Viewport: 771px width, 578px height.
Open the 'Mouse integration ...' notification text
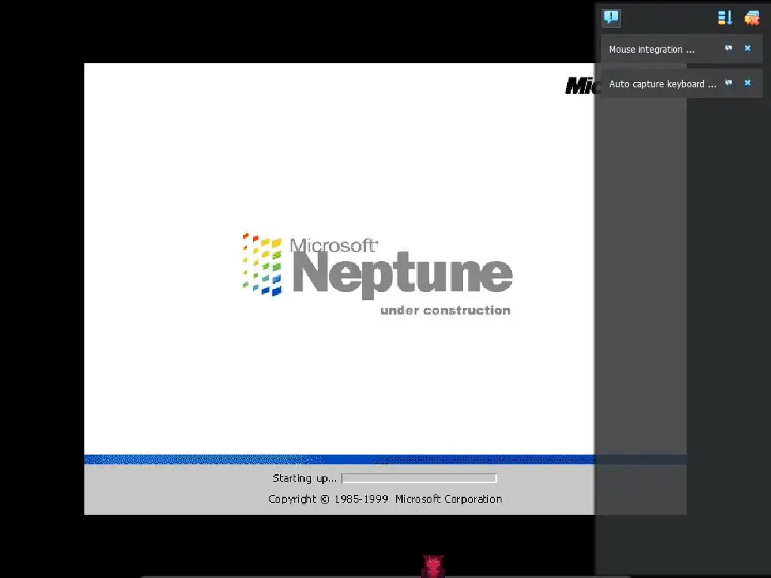(x=651, y=49)
